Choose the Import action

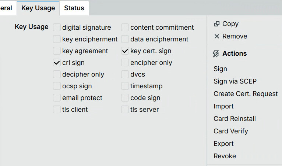223,106
